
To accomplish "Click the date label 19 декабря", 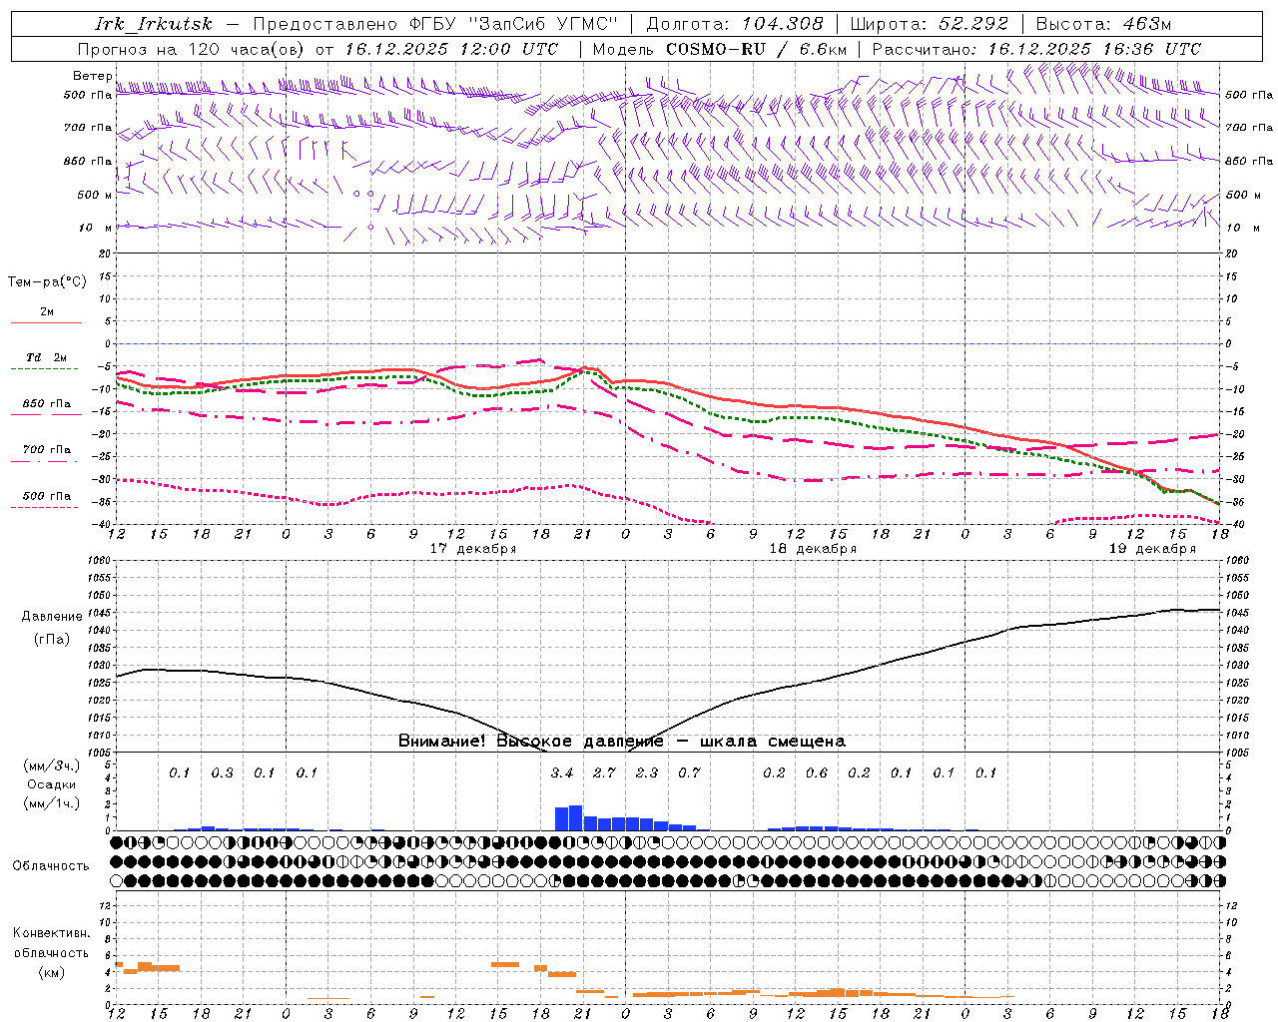I will [x=1152, y=549].
